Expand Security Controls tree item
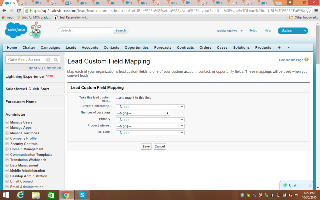 point(7,144)
